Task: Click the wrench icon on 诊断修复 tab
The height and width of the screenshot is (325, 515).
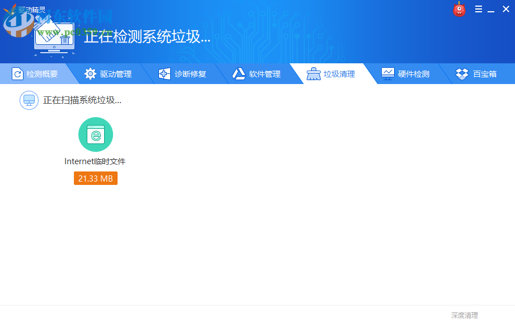Action: pos(164,73)
